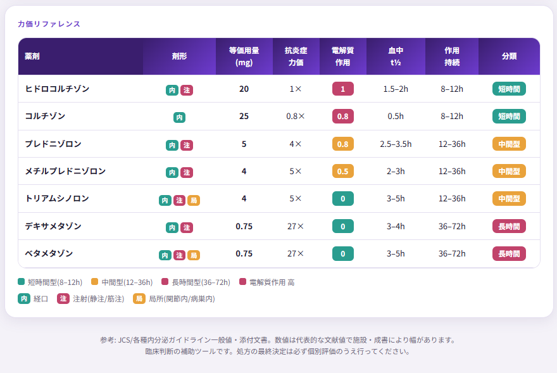Click the 注 注射 legend badge

pyautogui.click(x=63, y=298)
